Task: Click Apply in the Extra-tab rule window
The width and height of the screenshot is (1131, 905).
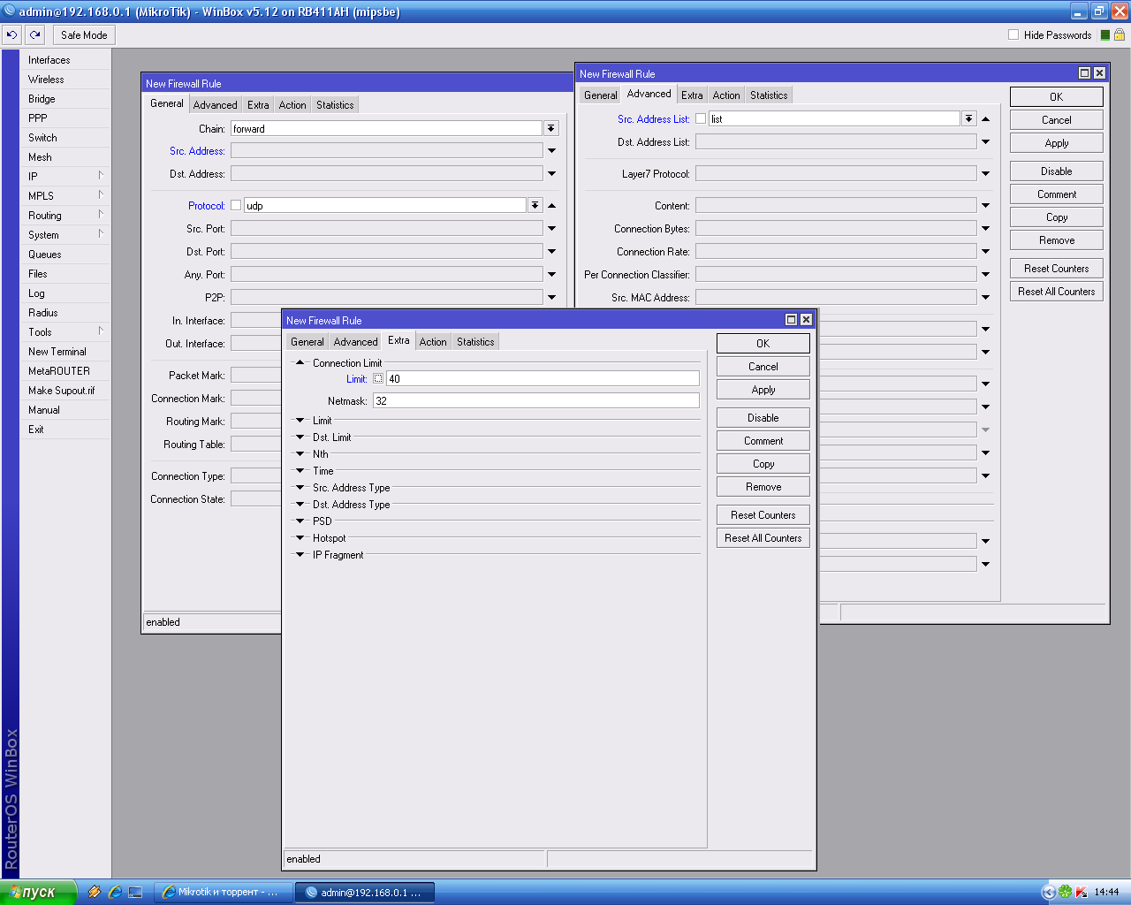Action: pyautogui.click(x=763, y=390)
